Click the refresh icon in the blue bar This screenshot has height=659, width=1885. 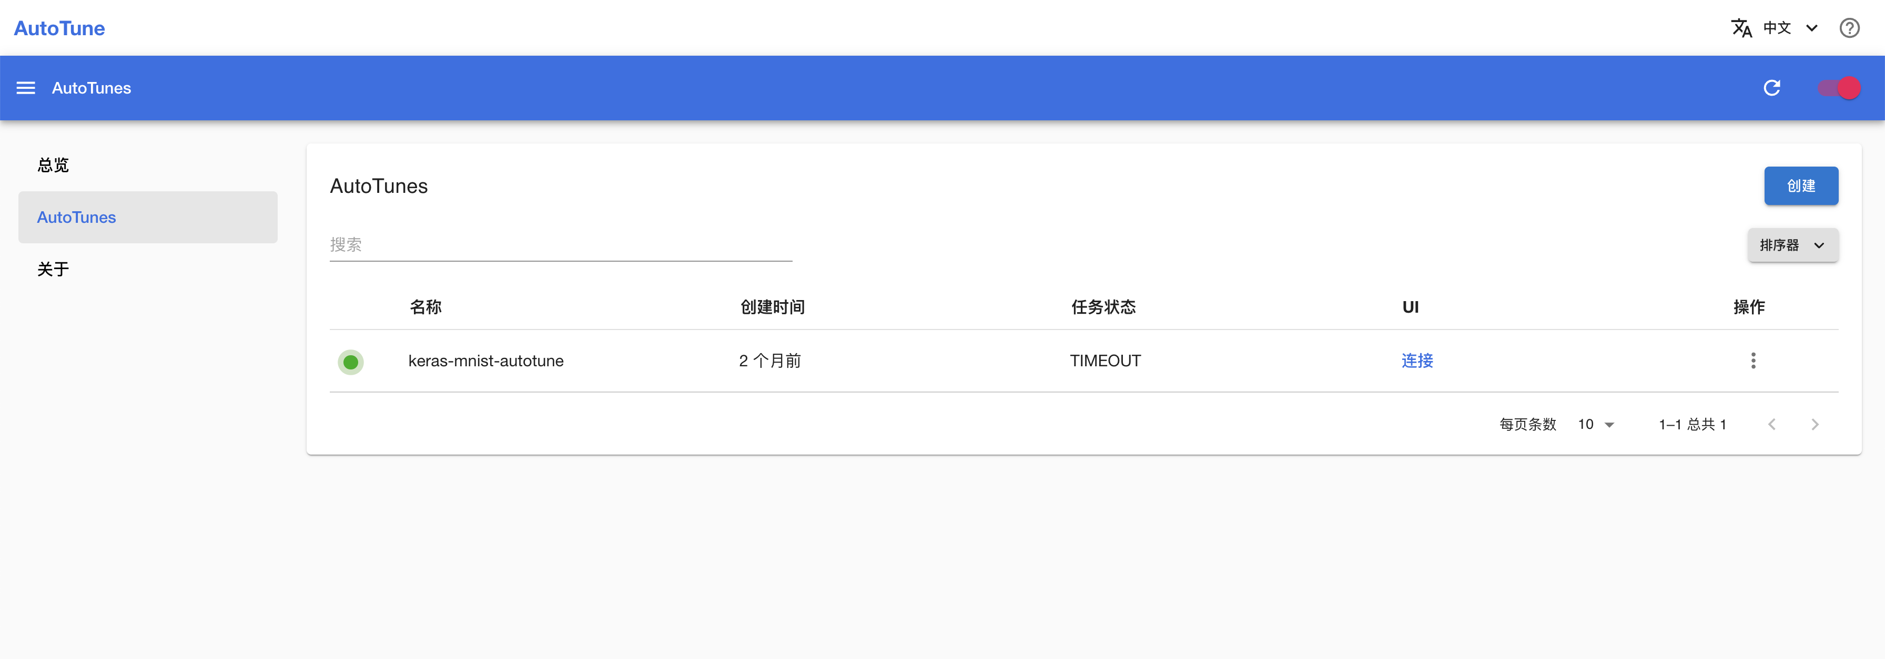[1771, 88]
